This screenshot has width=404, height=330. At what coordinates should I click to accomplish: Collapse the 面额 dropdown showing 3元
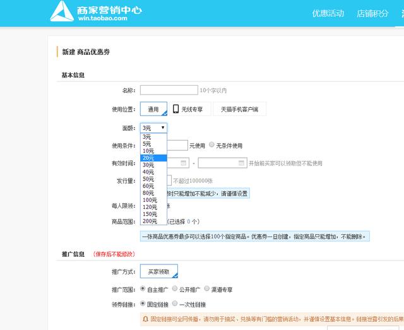point(153,128)
